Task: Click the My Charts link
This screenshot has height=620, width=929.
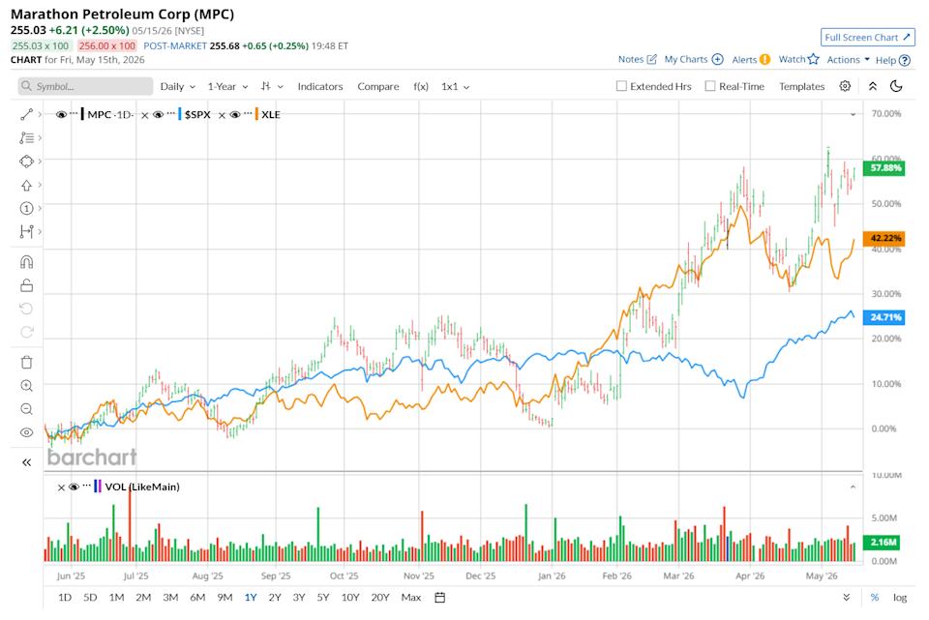Action: tap(685, 59)
